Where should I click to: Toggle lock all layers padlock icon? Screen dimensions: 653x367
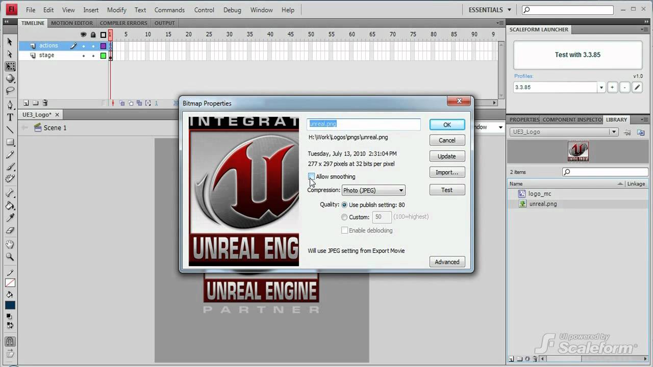[93, 35]
